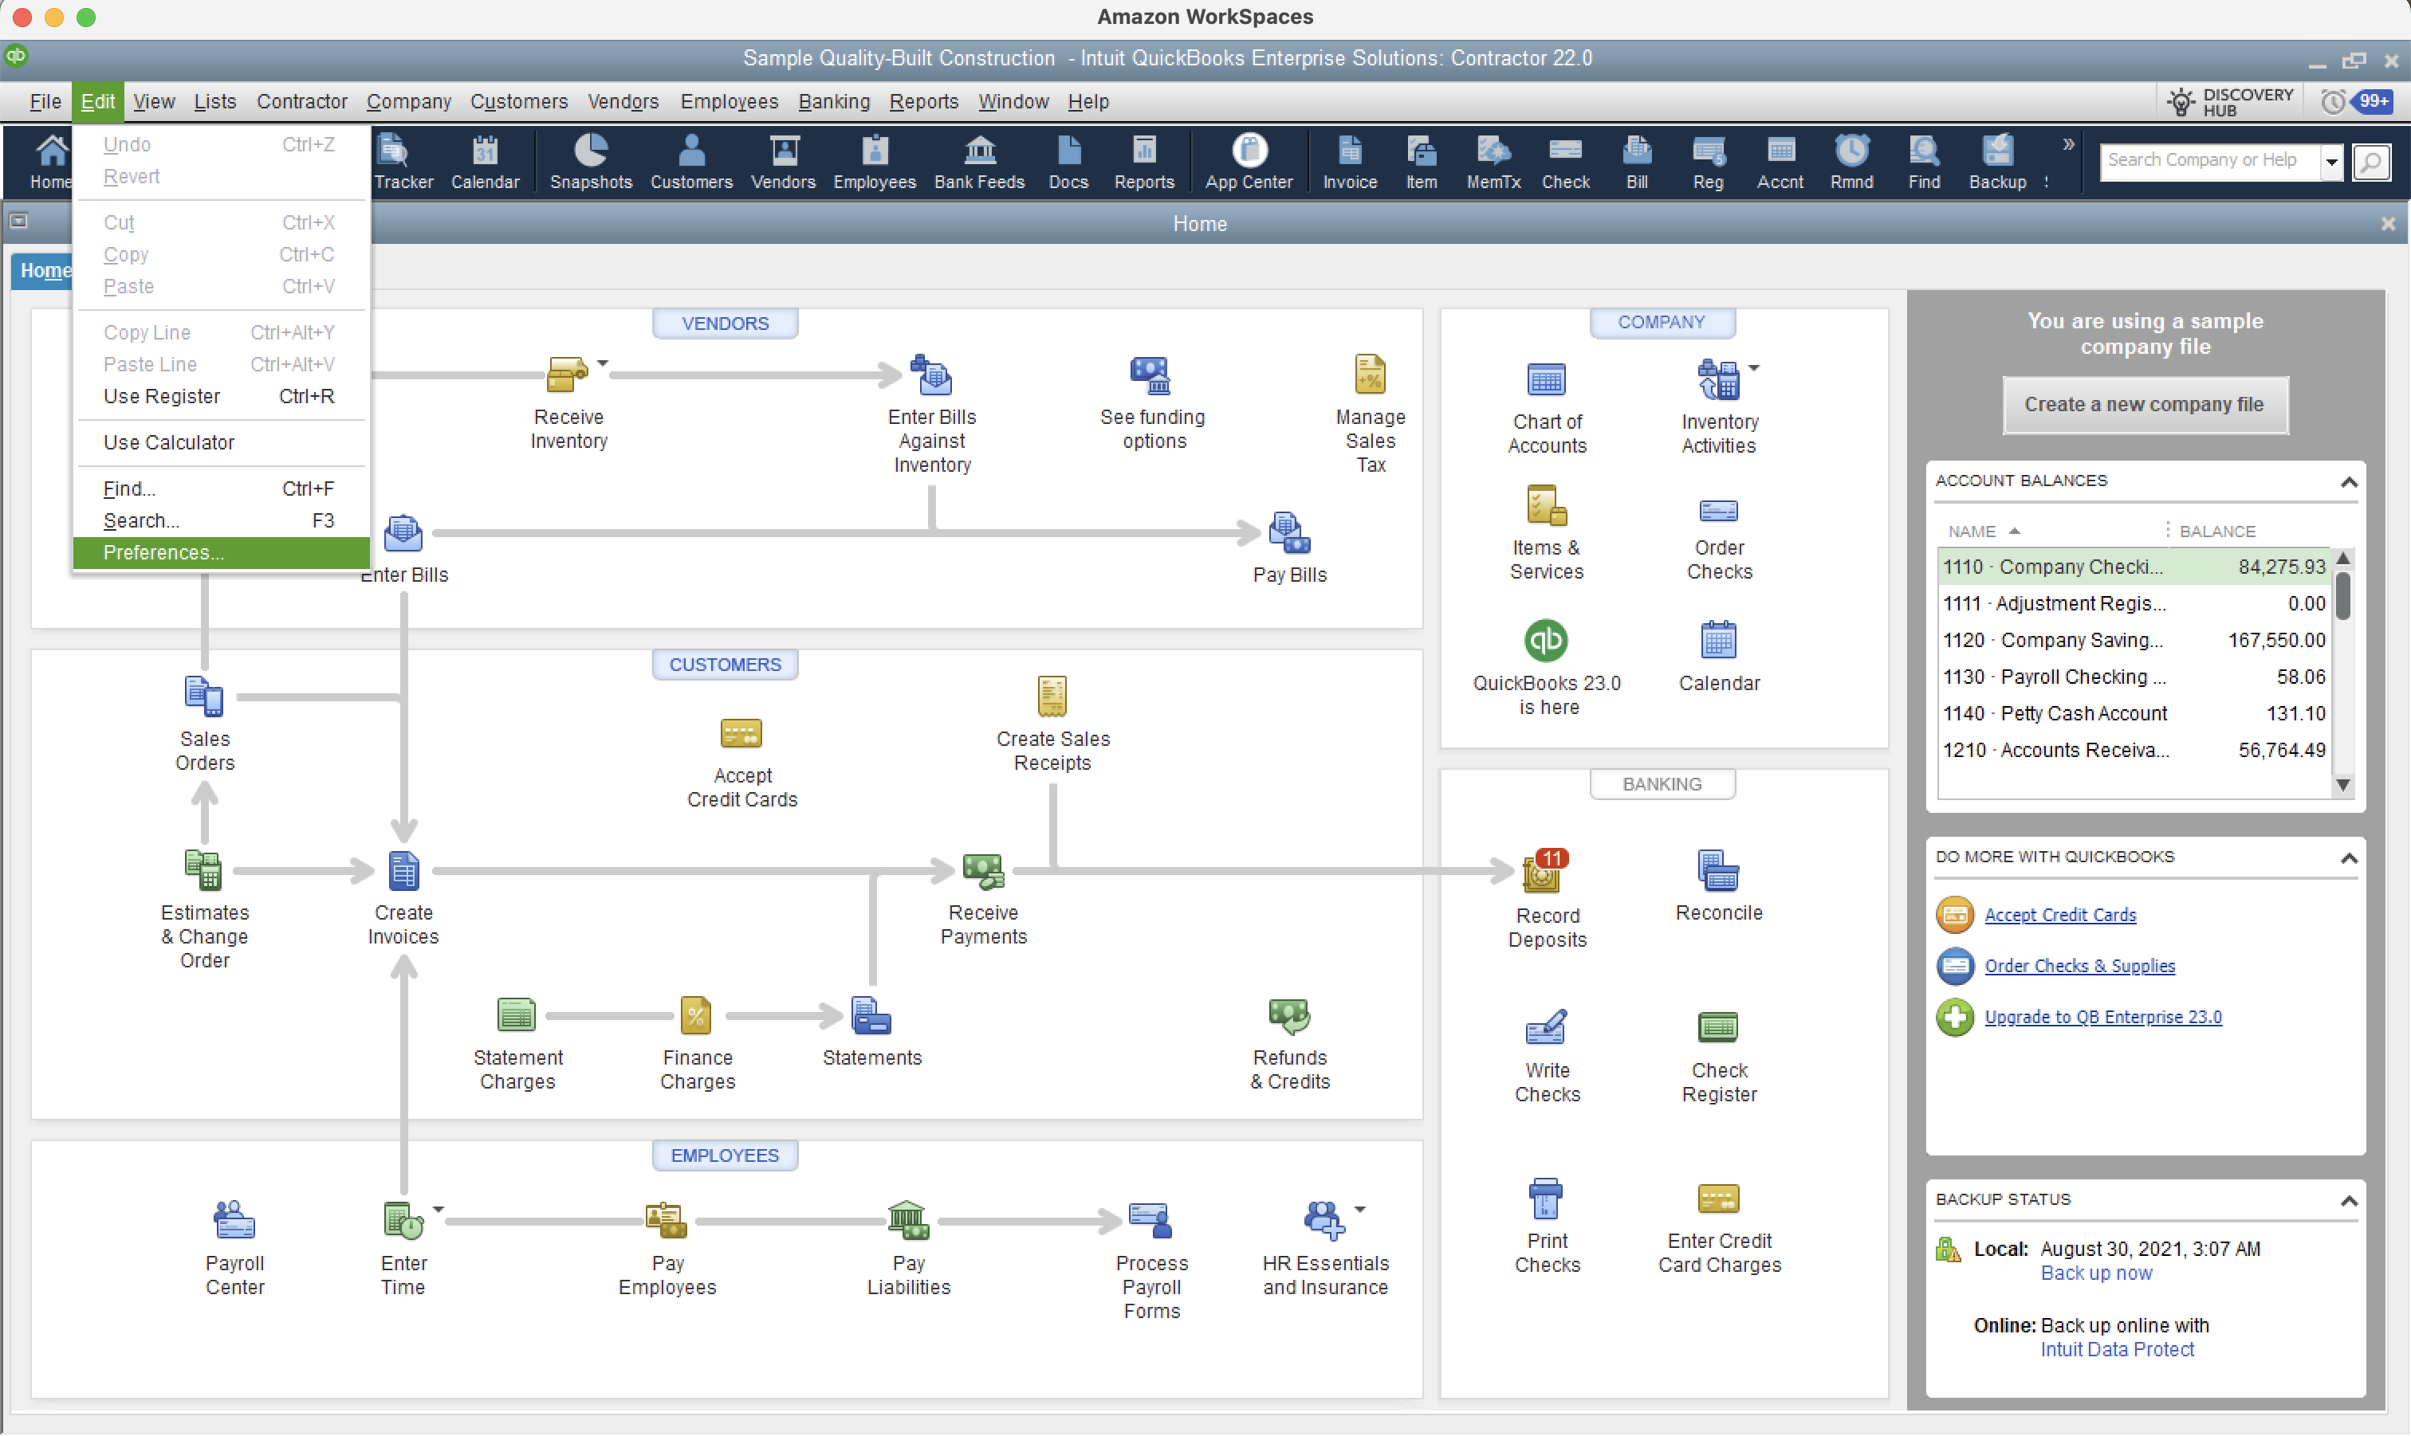Open the search scope dropdown arrow

point(2331,162)
